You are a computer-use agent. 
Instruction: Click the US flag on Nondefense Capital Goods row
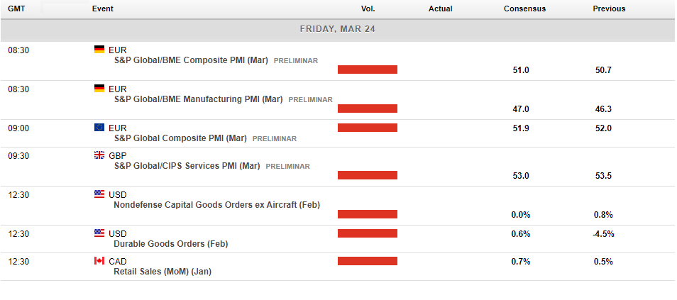coord(99,194)
